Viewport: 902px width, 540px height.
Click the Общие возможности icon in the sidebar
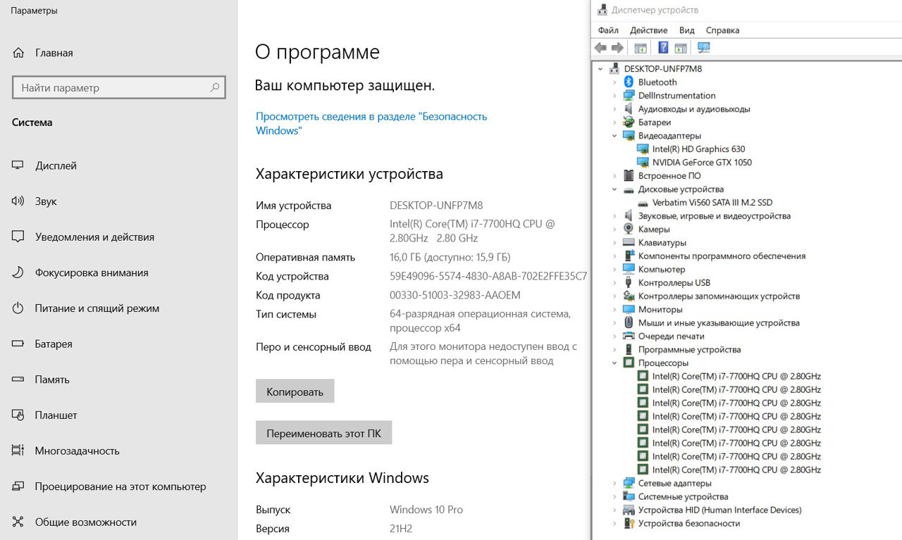[18, 522]
